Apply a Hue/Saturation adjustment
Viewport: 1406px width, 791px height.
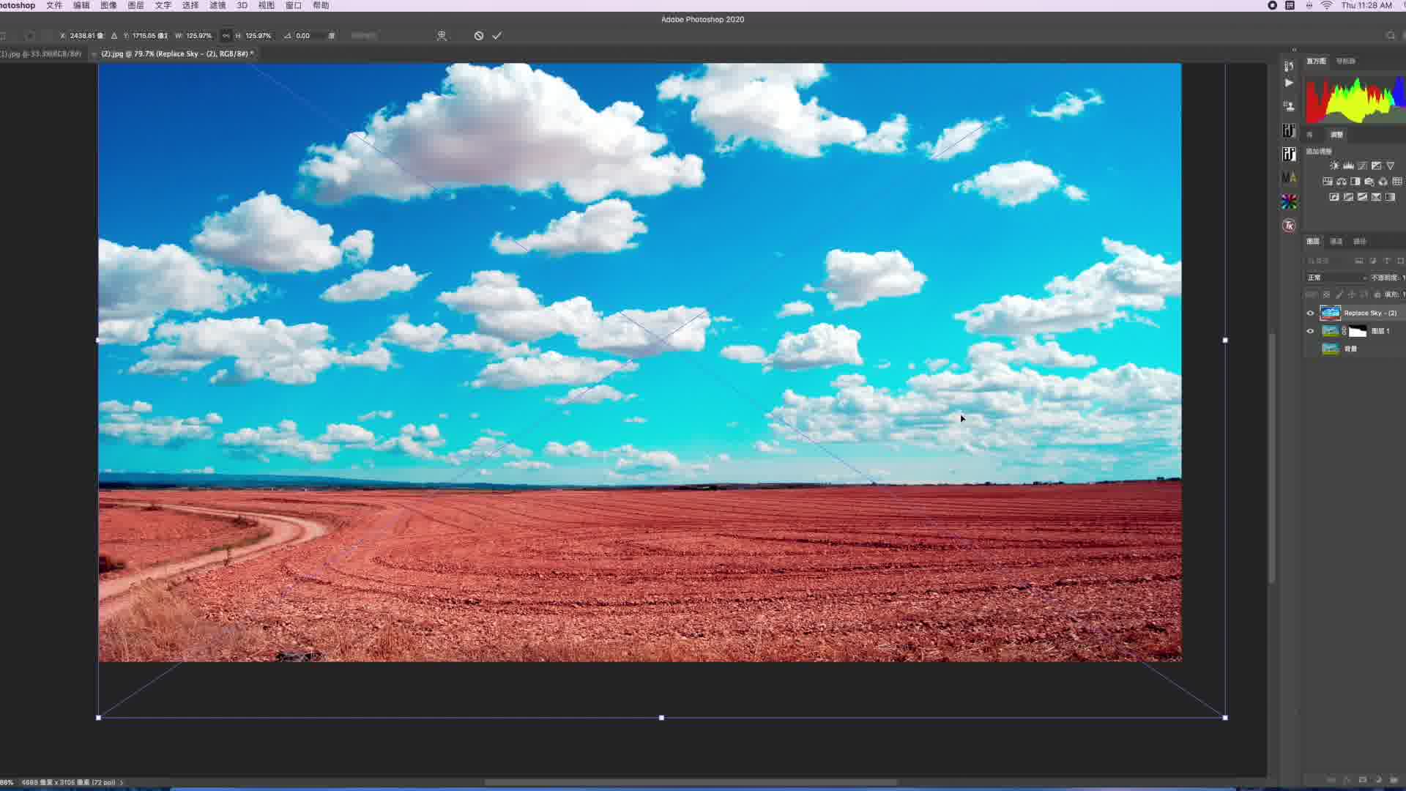tap(1329, 182)
